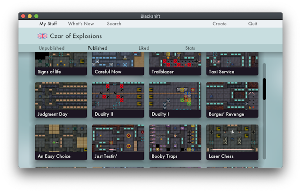Go to What's New section
This screenshot has height=192, width=301.
(x=81, y=24)
